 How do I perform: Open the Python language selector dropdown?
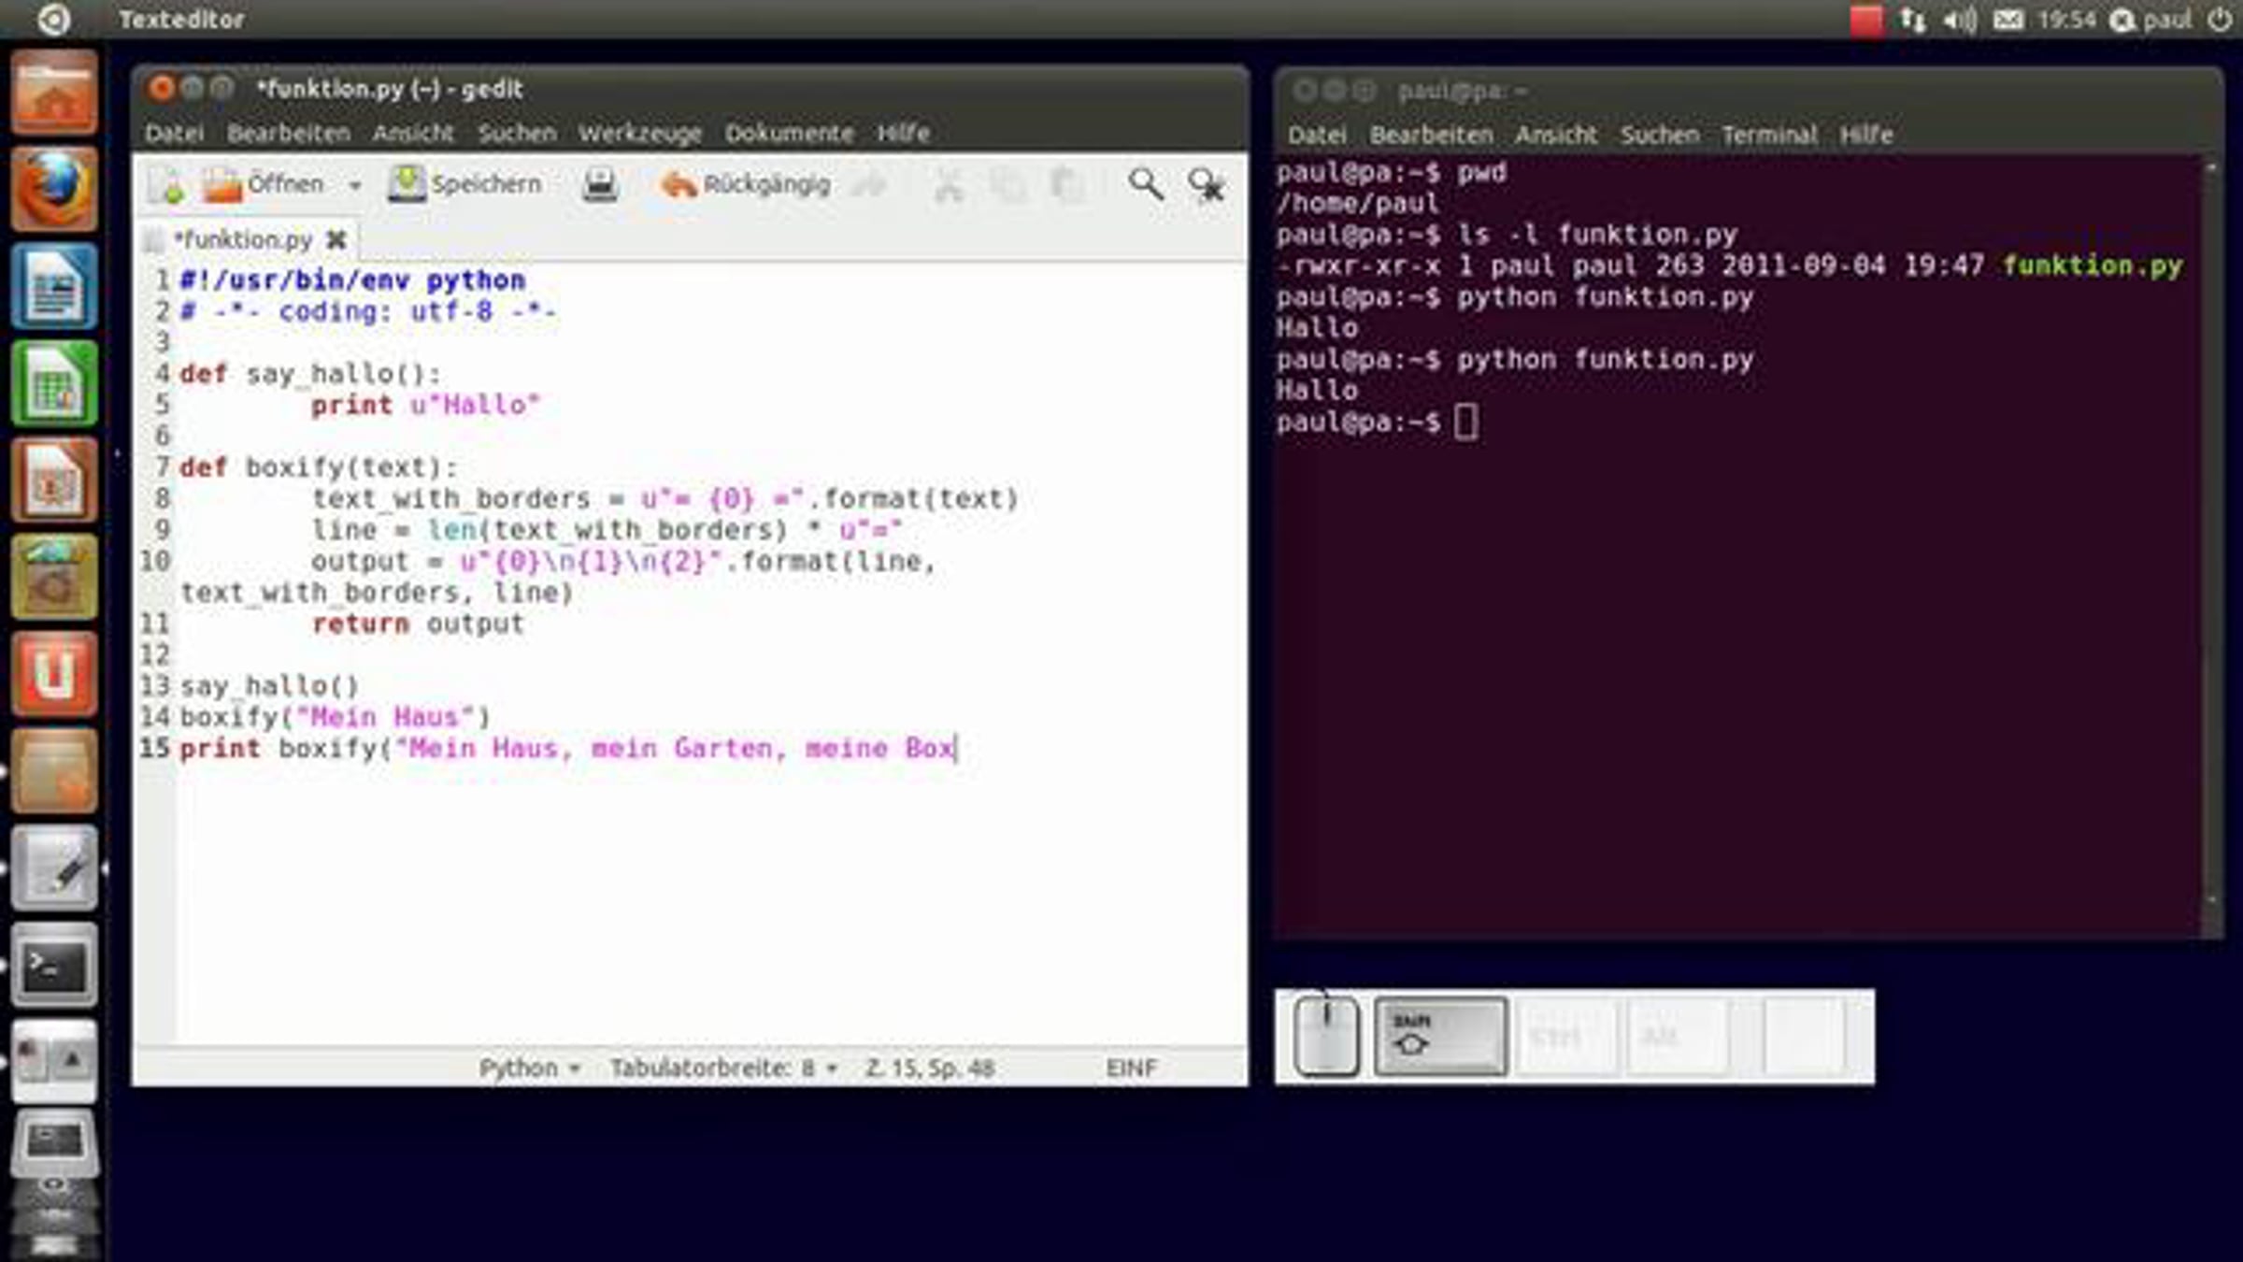pos(529,1068)
